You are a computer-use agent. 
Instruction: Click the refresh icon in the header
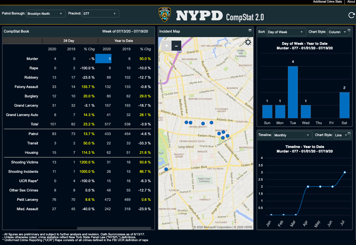tap(351, 15)
